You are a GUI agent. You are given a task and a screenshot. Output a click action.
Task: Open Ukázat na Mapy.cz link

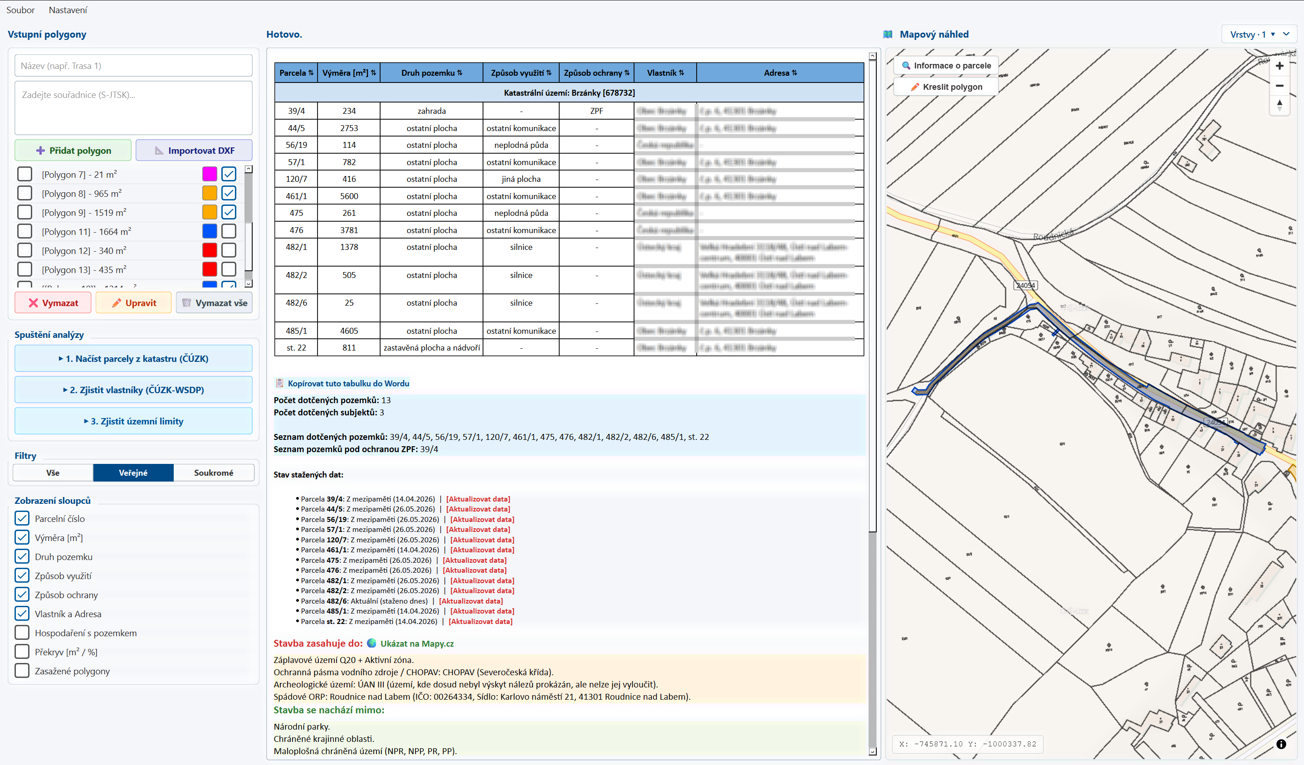point(417,643)
